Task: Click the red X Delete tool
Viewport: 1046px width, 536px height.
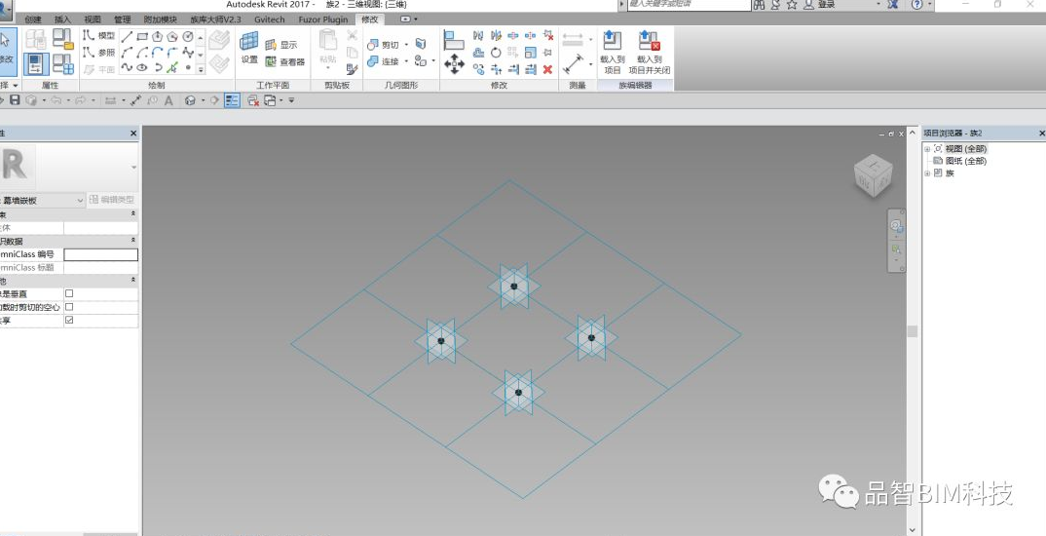Action: coord(547,69)
